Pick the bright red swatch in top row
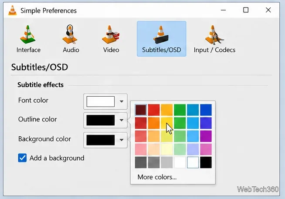This screenshot has height=199, width=285. pyautogui.click(x=154, y=110)
